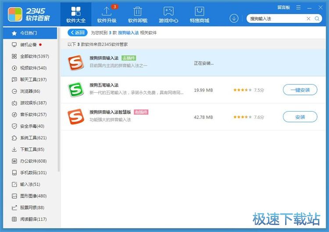Open the 软件升级 upgrade tab

(x=107, y=14)
